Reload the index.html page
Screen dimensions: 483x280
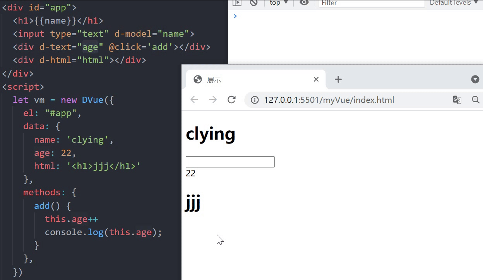pyautogui.click(x=231, y=99)
